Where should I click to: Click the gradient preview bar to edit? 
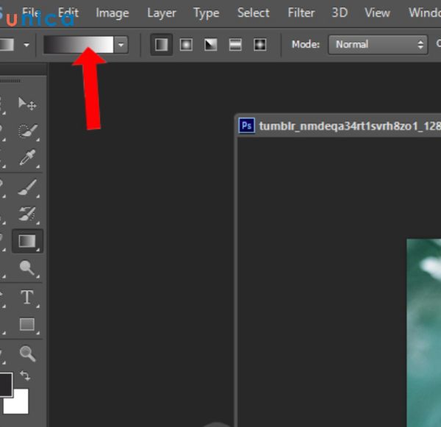coord(79,44)
